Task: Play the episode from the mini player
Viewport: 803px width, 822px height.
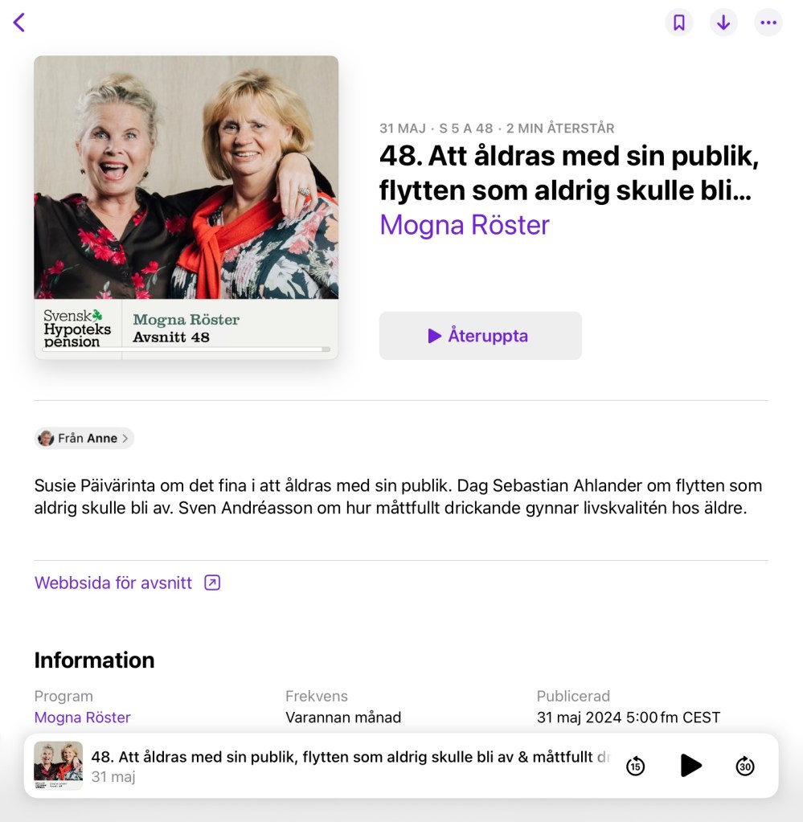Action: point(690,766)
